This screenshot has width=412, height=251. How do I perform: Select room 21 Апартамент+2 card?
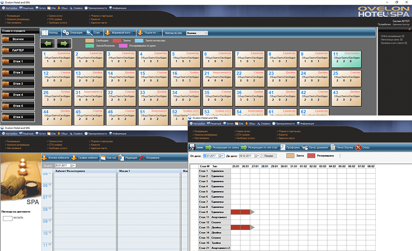pos(218,78)
